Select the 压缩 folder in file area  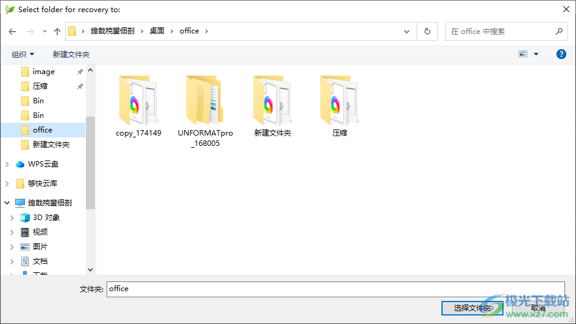tap(339, 106)
